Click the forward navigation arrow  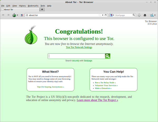coord(8,15)
